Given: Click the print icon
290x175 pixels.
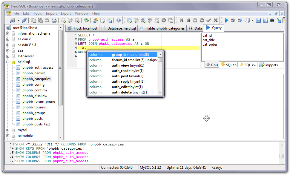Looking at the screenshot, I should pyautogui.click(x=54, y=20).
